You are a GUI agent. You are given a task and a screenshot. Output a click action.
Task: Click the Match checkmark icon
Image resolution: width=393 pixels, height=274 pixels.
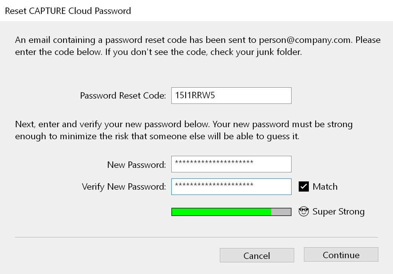(304, 187)
